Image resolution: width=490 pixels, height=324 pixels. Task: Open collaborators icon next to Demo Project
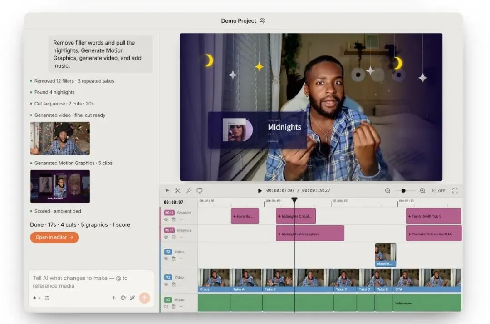(263, 20)
